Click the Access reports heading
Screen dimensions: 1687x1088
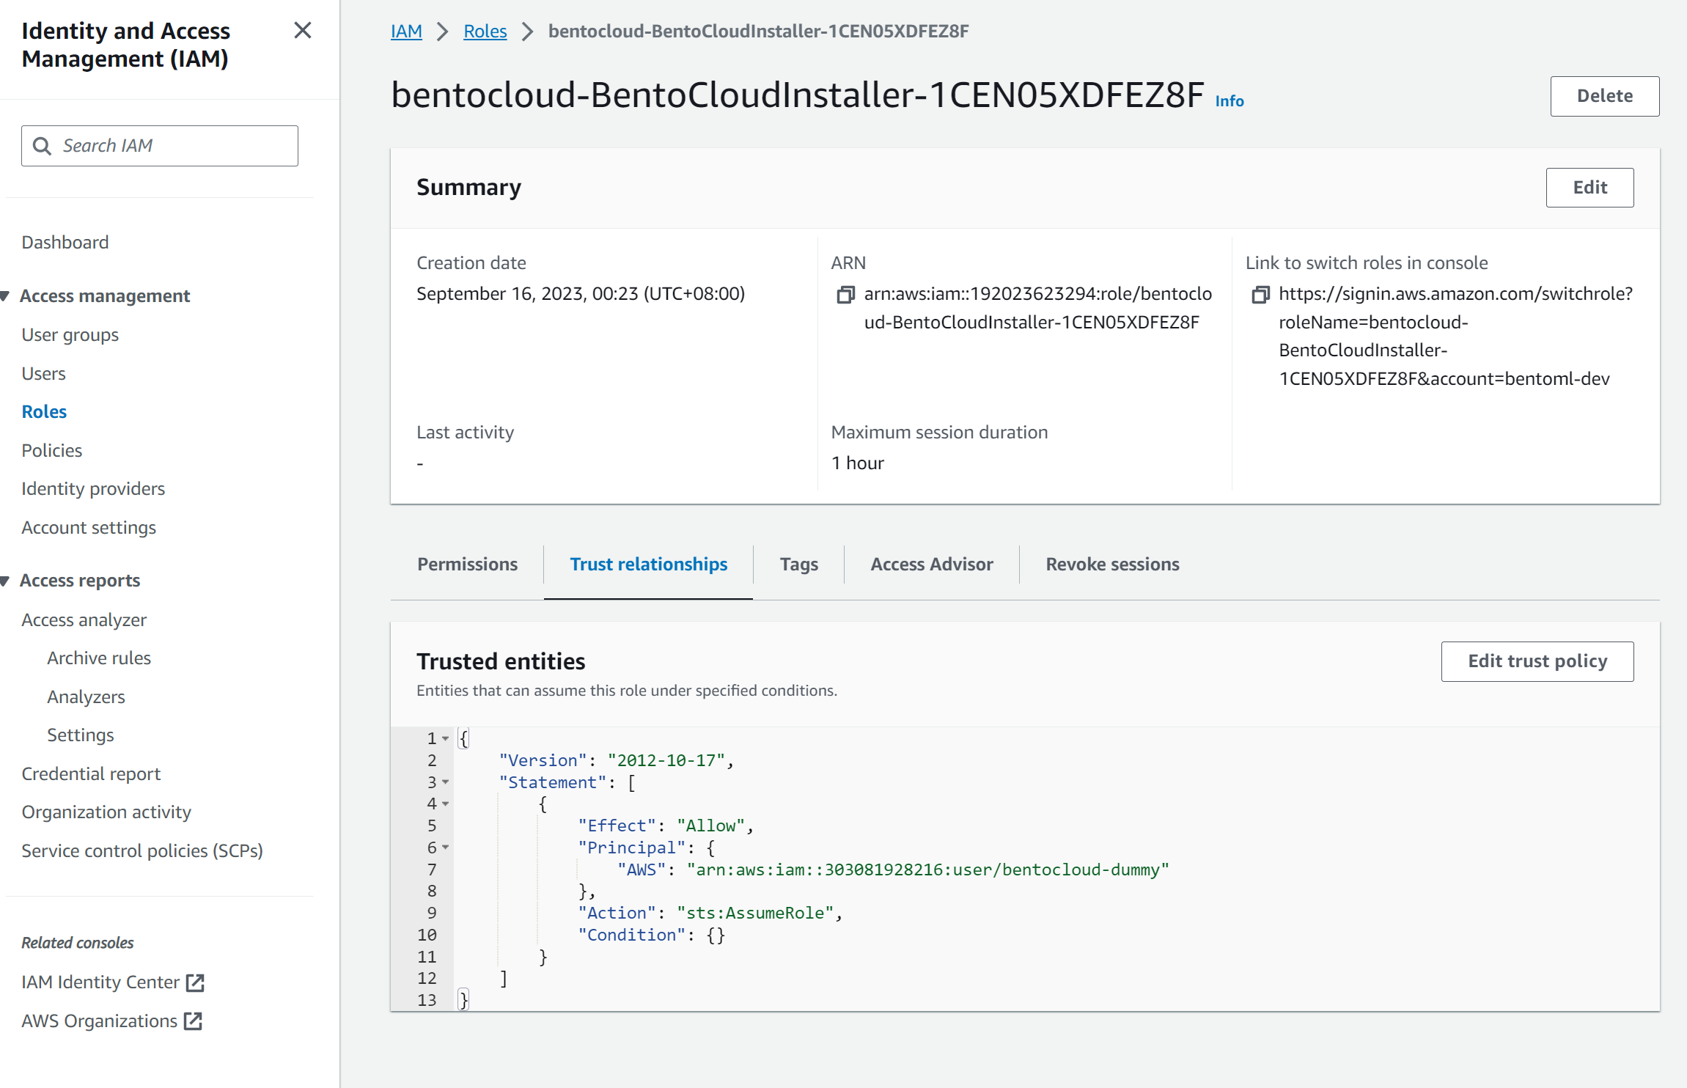coord(80,581)
